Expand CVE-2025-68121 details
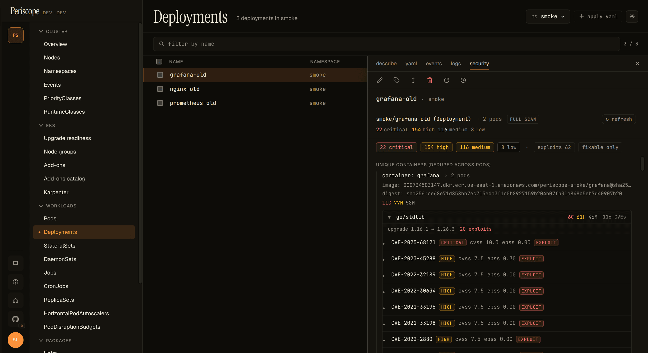The width and height of the screenshot is (648, 353). tap(384, 243)
